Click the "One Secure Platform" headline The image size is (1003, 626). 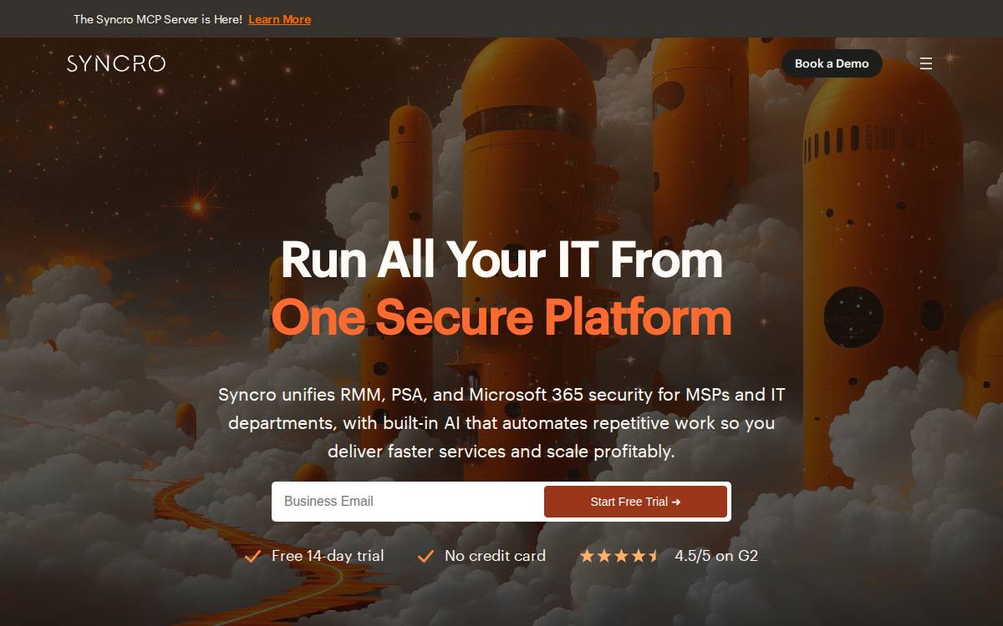point(501,317)
